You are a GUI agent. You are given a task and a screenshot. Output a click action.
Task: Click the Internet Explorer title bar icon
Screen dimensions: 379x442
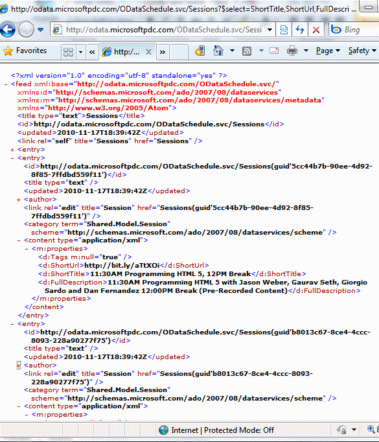click(x=4, y=9)
